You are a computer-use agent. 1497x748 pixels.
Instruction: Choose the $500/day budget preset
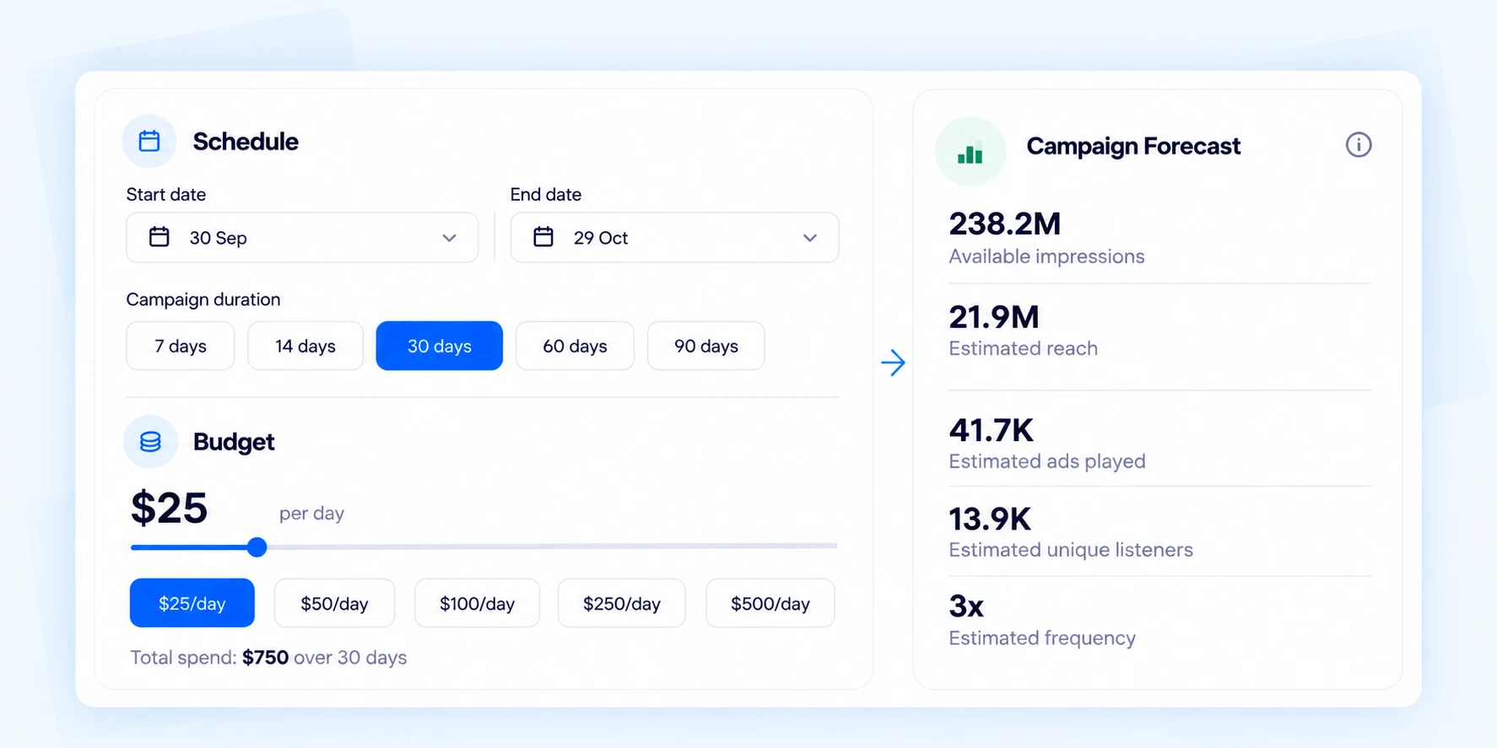[x=770, y=603]
